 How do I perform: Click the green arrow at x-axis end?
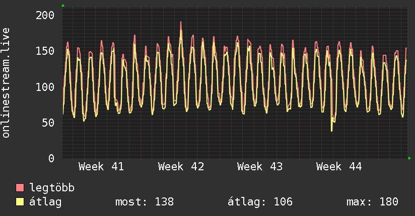[410, 158]
